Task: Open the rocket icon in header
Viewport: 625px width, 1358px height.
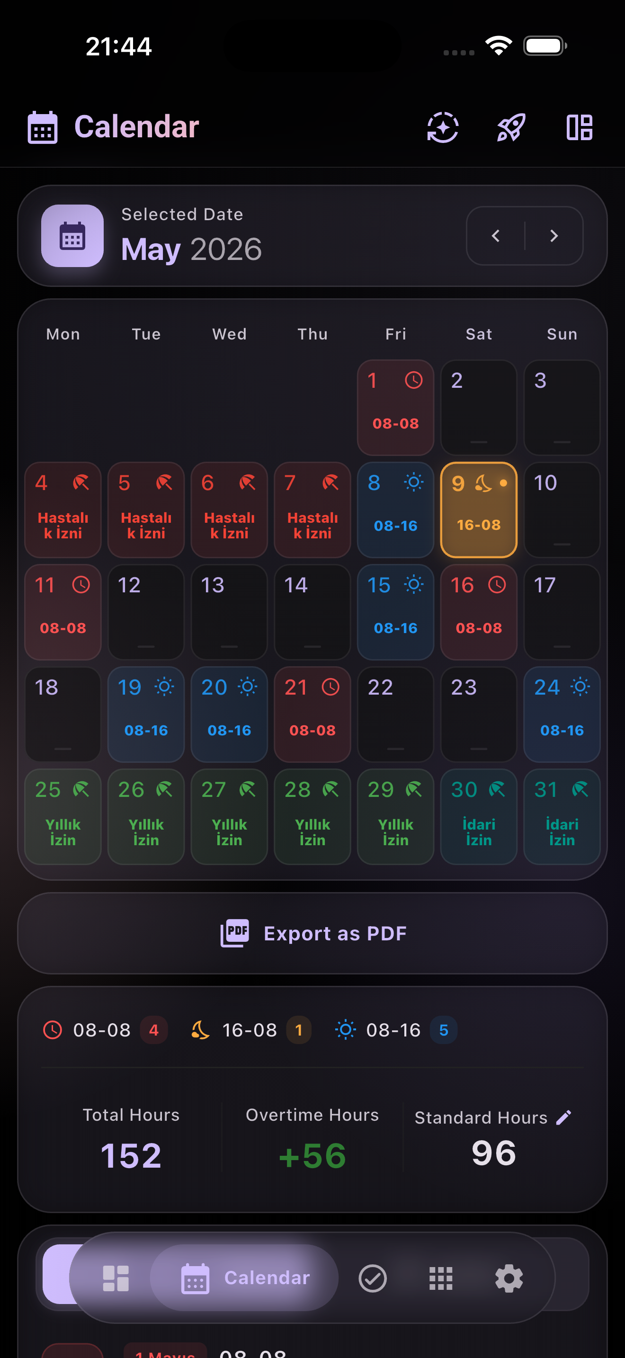Action: point(510,127)
